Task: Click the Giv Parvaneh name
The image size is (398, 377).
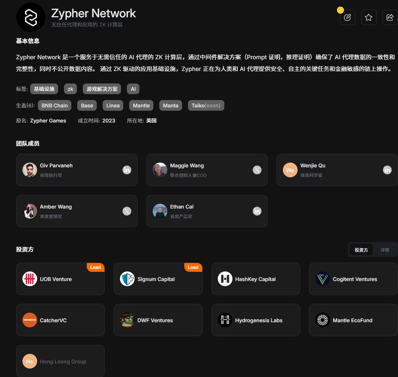Action: (56, 166)
